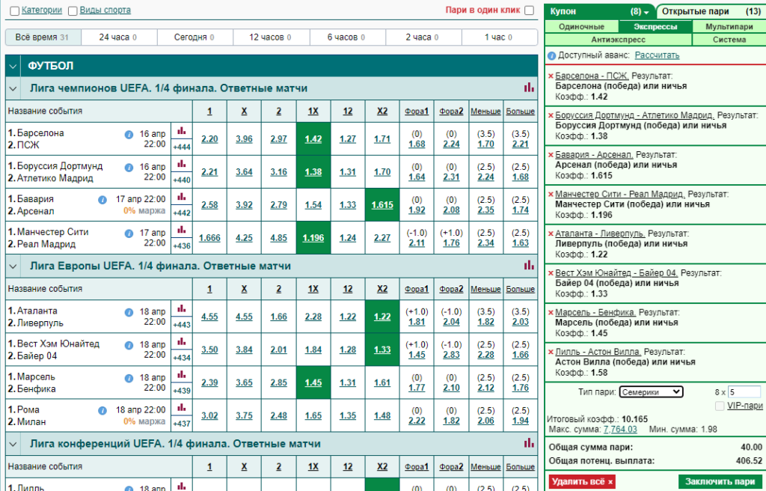Viewport: 766px width, 491px height.
Task: Click info icon beside Доступный аванс
Action: point(551,55)
